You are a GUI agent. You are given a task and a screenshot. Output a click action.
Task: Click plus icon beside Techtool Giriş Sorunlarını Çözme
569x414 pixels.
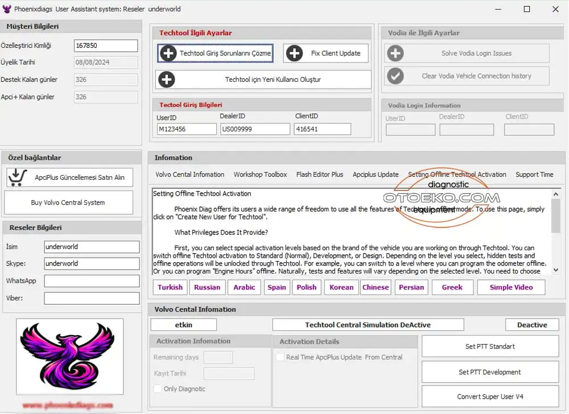[168, 53]
